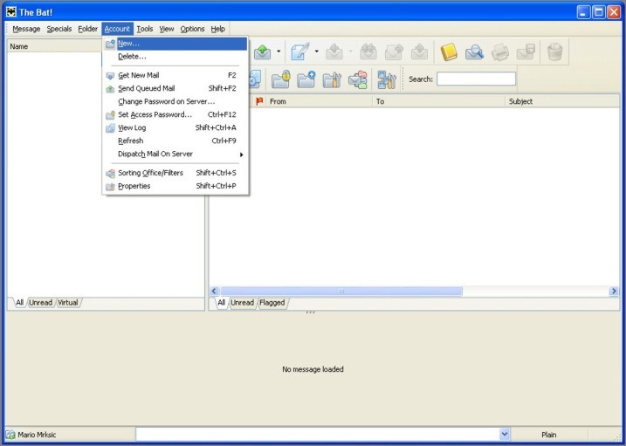
Task: Click the sorting office envelopes toolbar icon
Action: tap(358, 79)
